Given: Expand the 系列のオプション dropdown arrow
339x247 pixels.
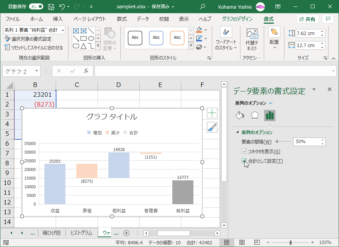Looking at the screenshot, I should 271,103.
